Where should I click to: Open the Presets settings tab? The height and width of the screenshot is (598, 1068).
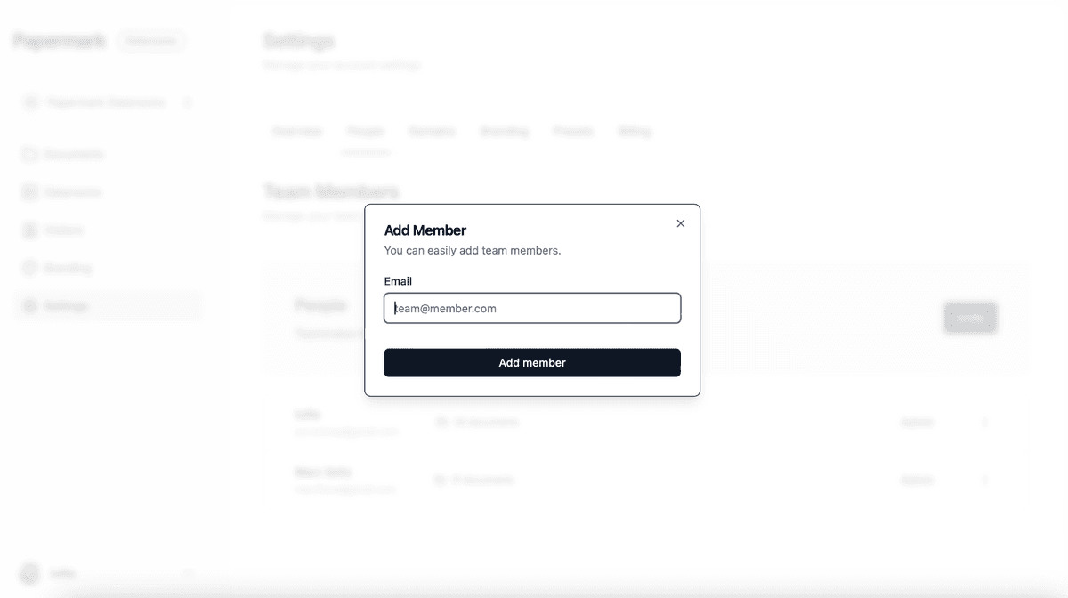(573, 132)
